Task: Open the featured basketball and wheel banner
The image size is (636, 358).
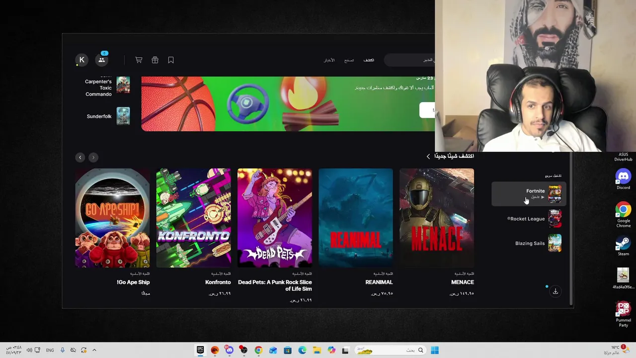Action: point(288,104)
